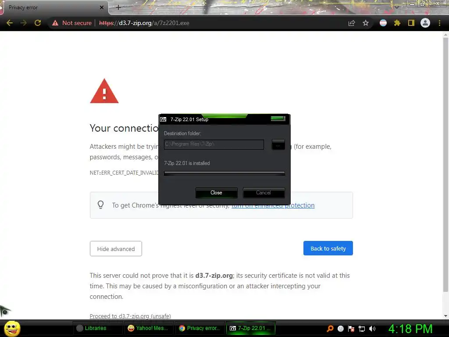Click the 7z icon in setup title bar
This screenshot has height=337, width=449.
pyautogui.click(x=163, y=119)
